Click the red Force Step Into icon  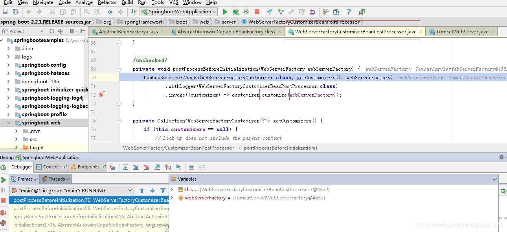pos(147,167)
